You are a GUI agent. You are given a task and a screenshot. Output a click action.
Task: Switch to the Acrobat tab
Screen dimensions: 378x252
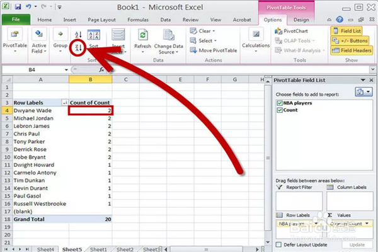(x=242, y=20)
